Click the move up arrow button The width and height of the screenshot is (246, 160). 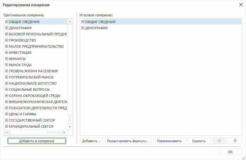(x=219, y=141)
